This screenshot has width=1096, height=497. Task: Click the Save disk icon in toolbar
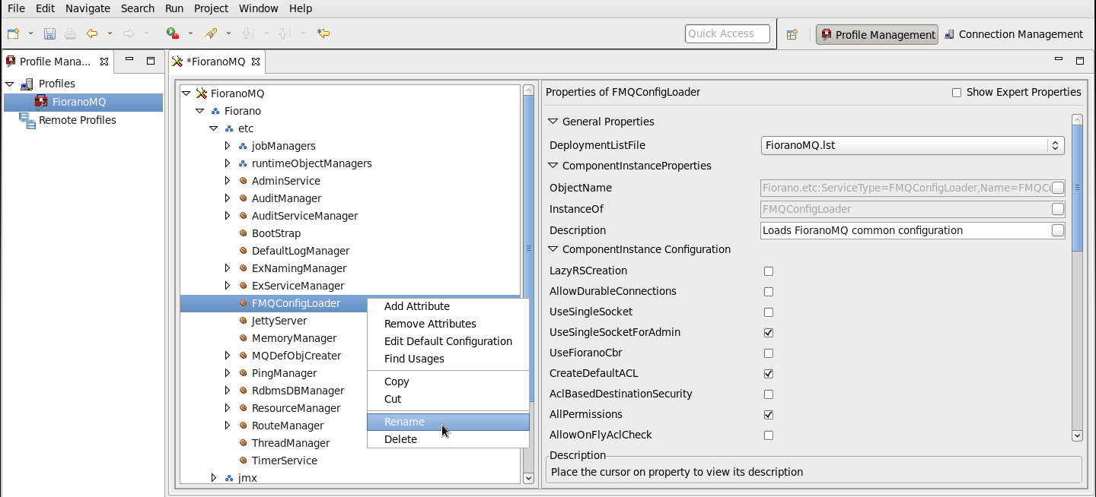point(49,33)
